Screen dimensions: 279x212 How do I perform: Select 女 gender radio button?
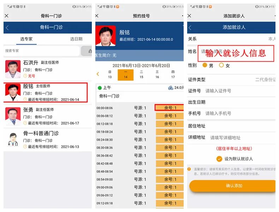[x=221, y=65]
